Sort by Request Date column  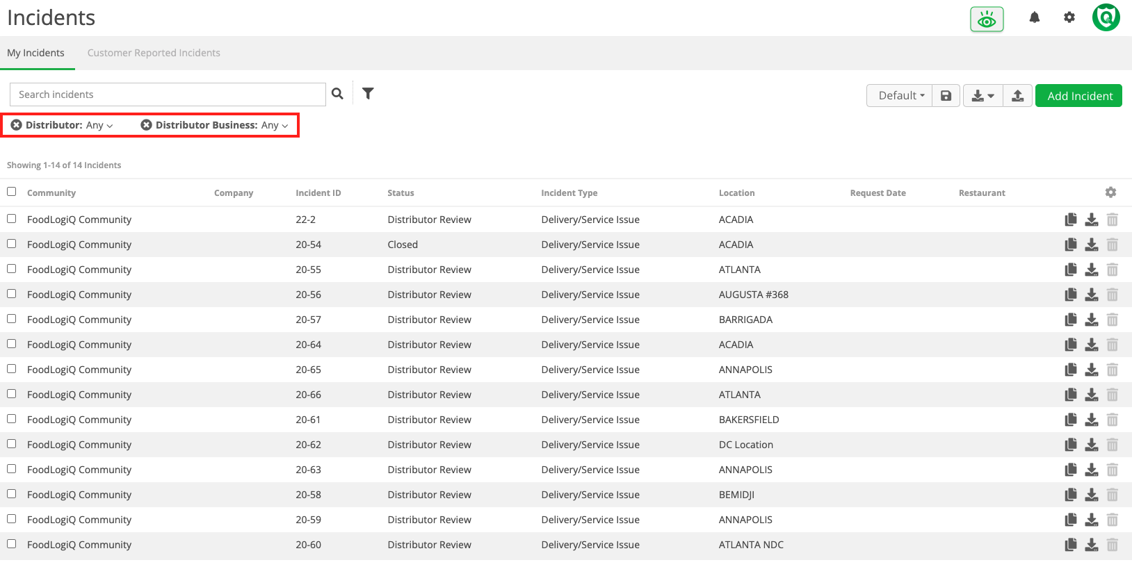[878, 193]
